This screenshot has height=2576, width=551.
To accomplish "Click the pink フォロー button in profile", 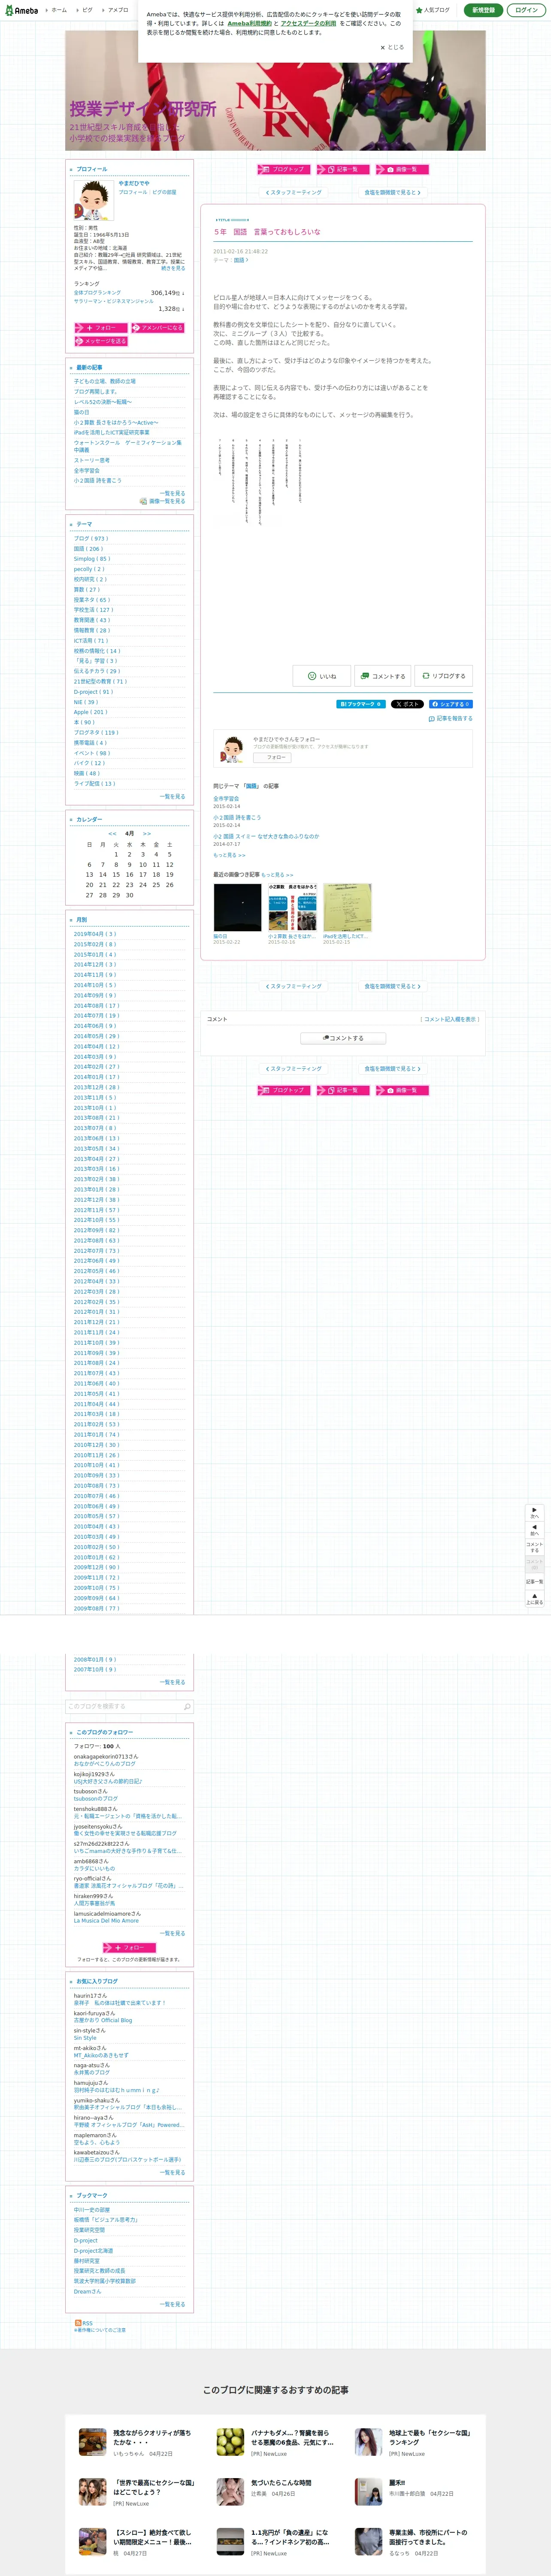I will tap(100, 327).
